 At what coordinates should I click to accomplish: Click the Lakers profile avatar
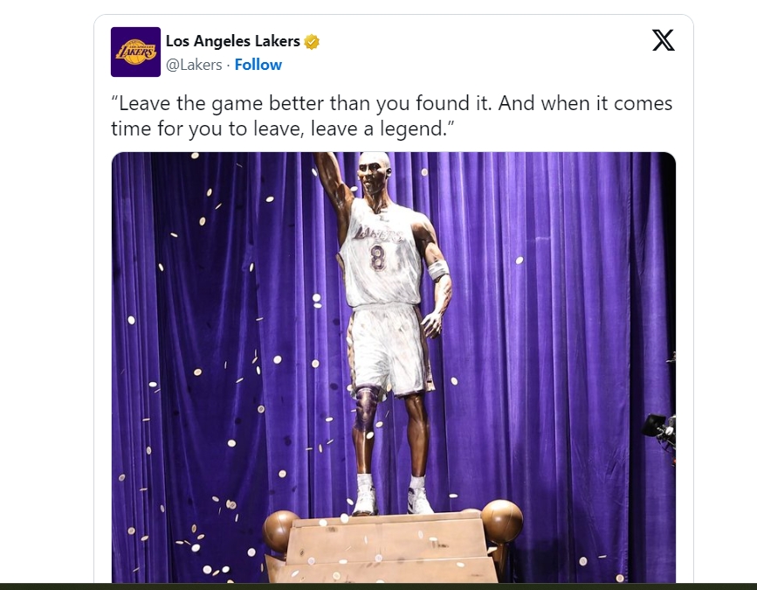tap(135, 52)
